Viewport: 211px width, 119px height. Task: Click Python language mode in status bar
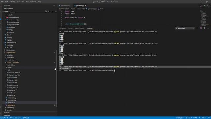204,118
